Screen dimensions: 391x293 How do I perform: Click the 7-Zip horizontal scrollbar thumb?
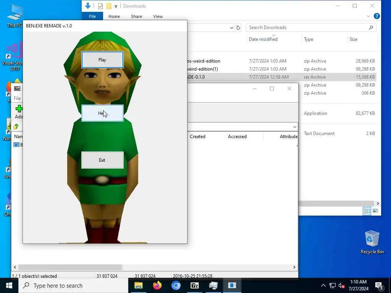click(x=70, y=267)
